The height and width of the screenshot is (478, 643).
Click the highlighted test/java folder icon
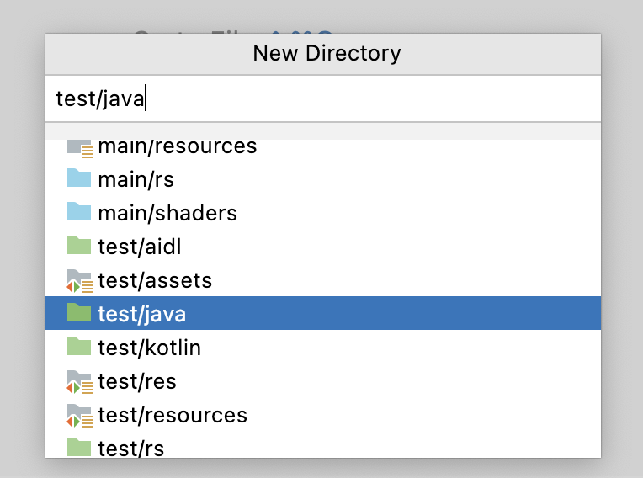(x=79, y=314)
